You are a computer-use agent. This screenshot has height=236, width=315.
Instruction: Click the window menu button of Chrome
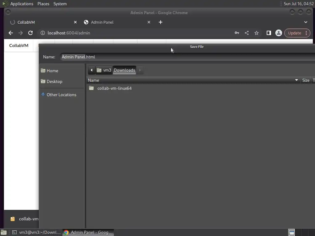click(x=8, y=12)
